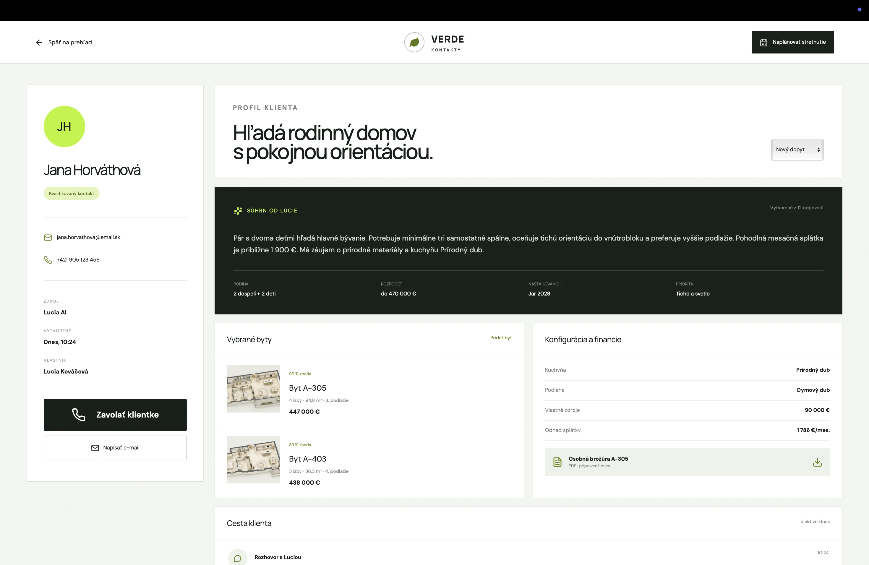Screen dimensions: 869x565
Task: Click the client name Jana Horváthová
Action: point(92,170)
